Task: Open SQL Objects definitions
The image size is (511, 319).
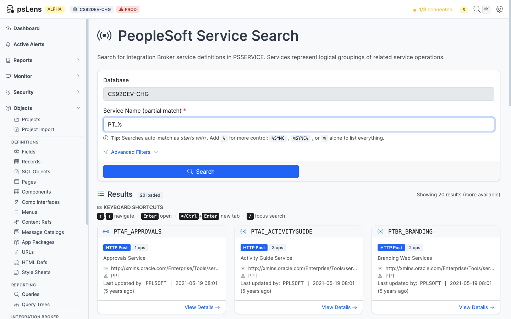Action: point(36,172)
